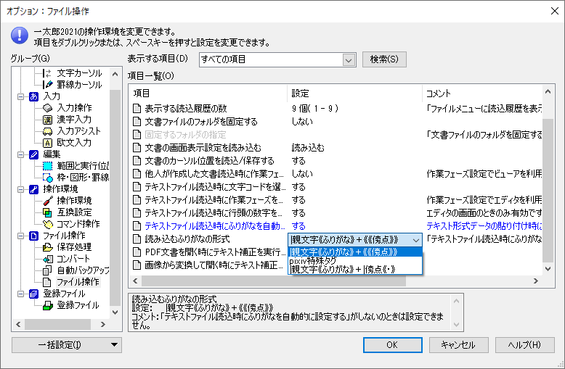The height and width of the screenshot is (369, 565).
Task: Confirm with the OK button
Action: 392,345
